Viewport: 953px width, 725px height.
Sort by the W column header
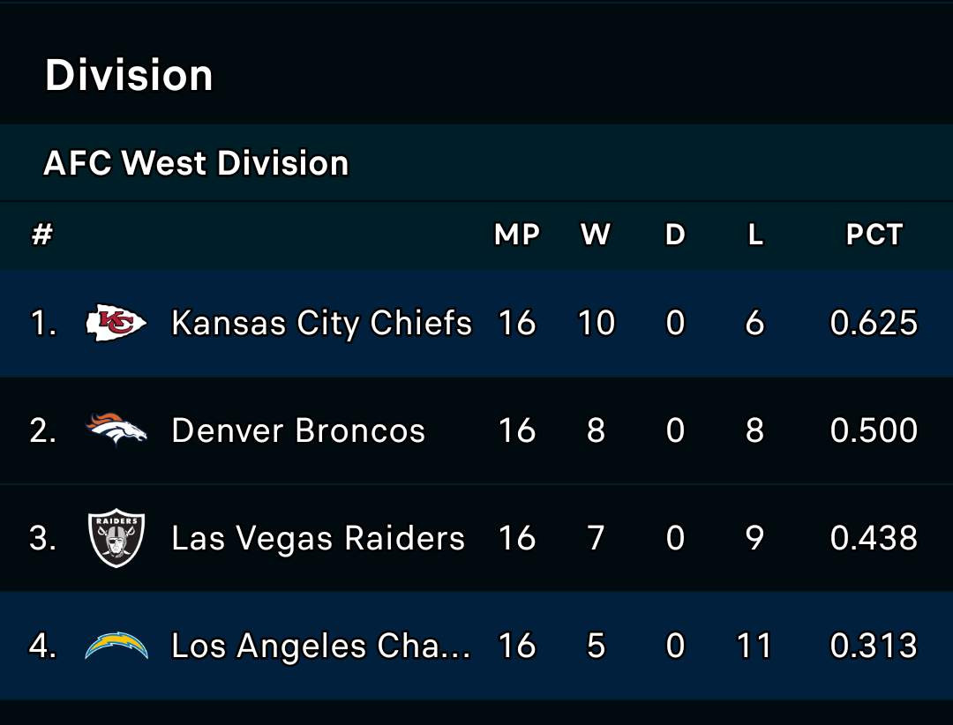tap(596, 235)
